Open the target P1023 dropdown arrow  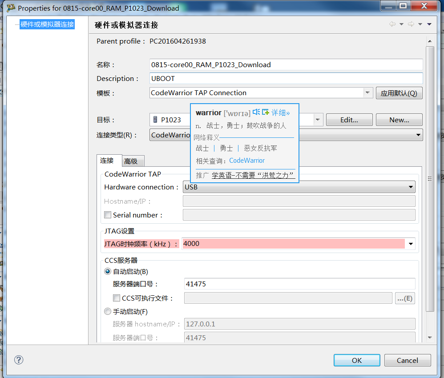coord(318,120)
